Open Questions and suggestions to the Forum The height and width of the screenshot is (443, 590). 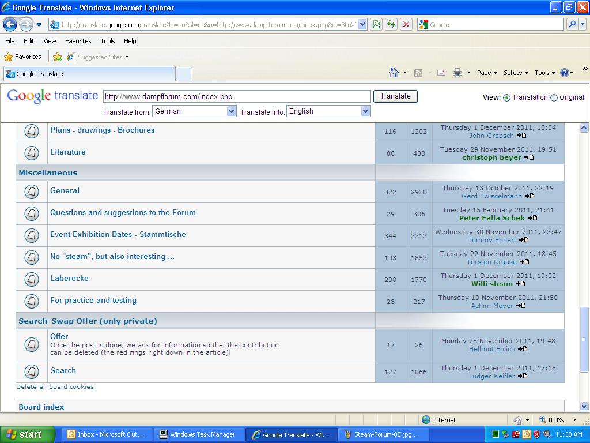[123, 212]
